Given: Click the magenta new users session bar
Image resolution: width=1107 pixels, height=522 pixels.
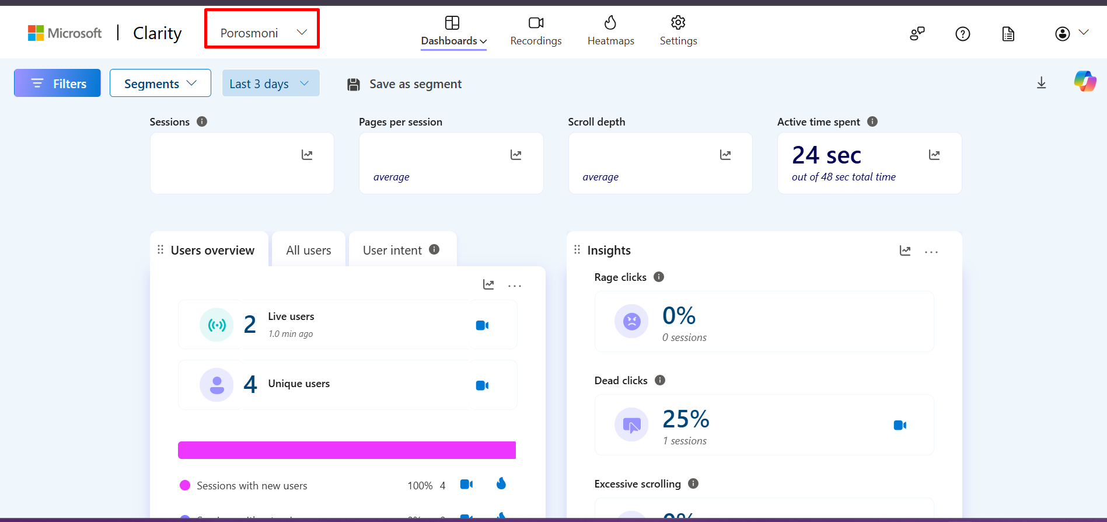Looking at the screenshot, I should point(347,450).
